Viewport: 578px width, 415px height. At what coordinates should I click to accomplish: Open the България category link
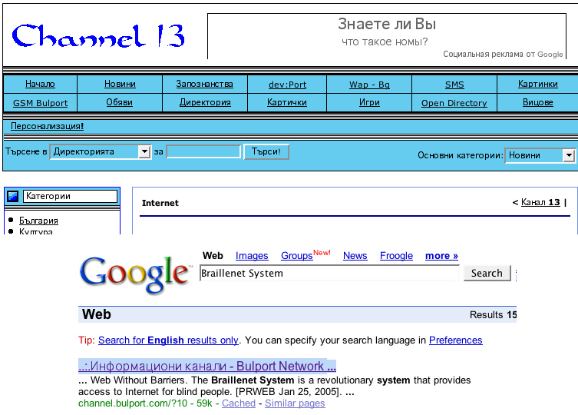tap(38, 221)
